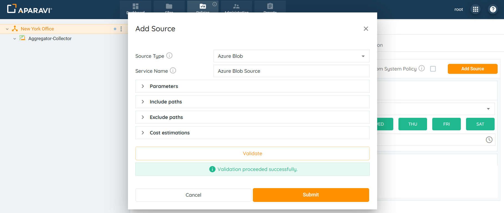
Task: Click the apps grid icon in header
Action: pos(475,9)
